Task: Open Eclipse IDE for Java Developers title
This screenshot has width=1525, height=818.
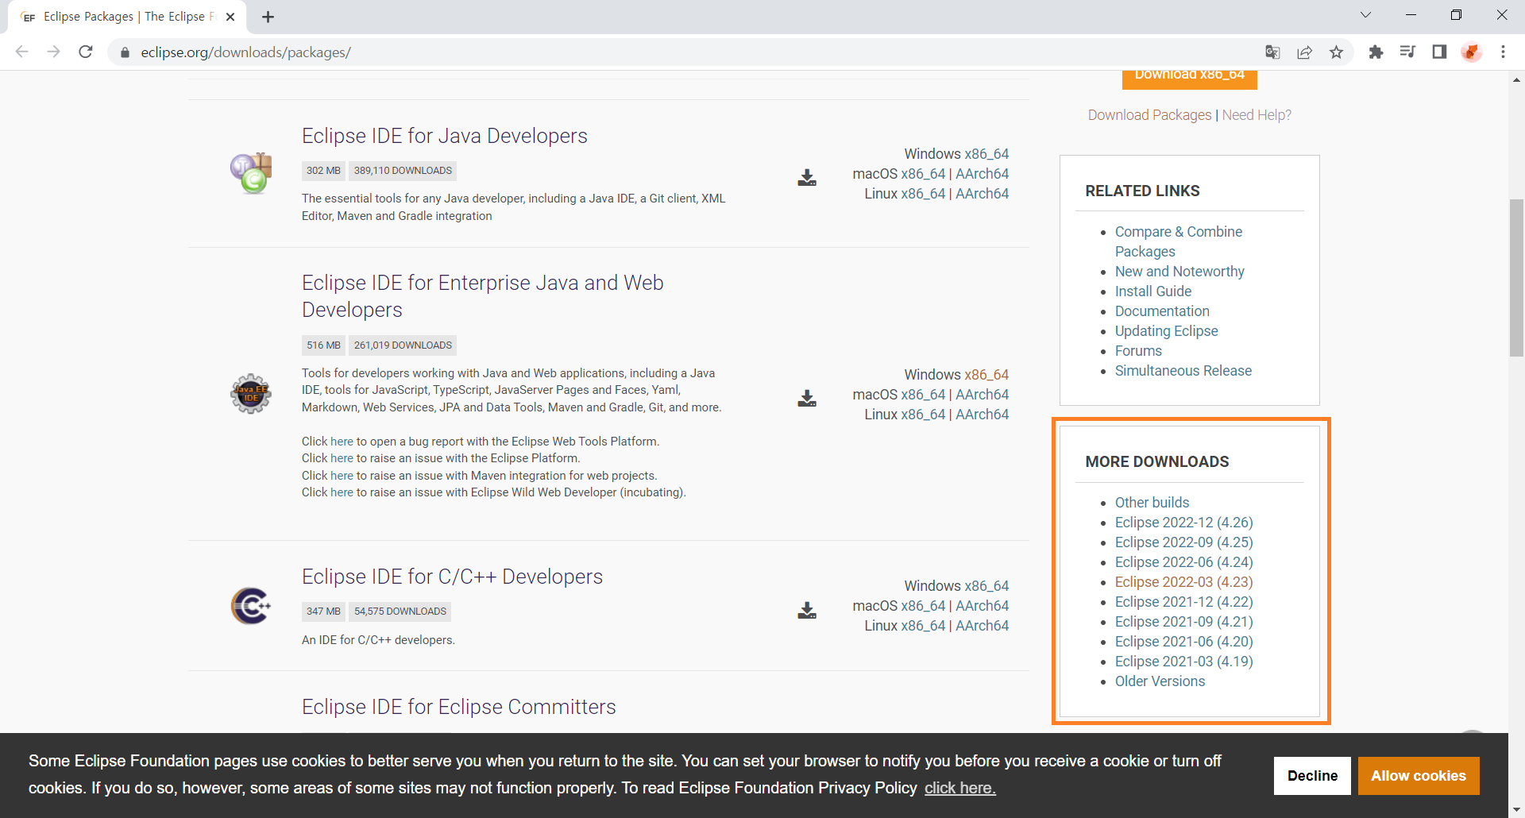Action: pos(445,136)
